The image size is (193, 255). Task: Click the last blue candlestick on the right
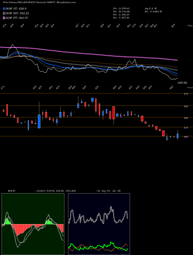pos(178,136)
